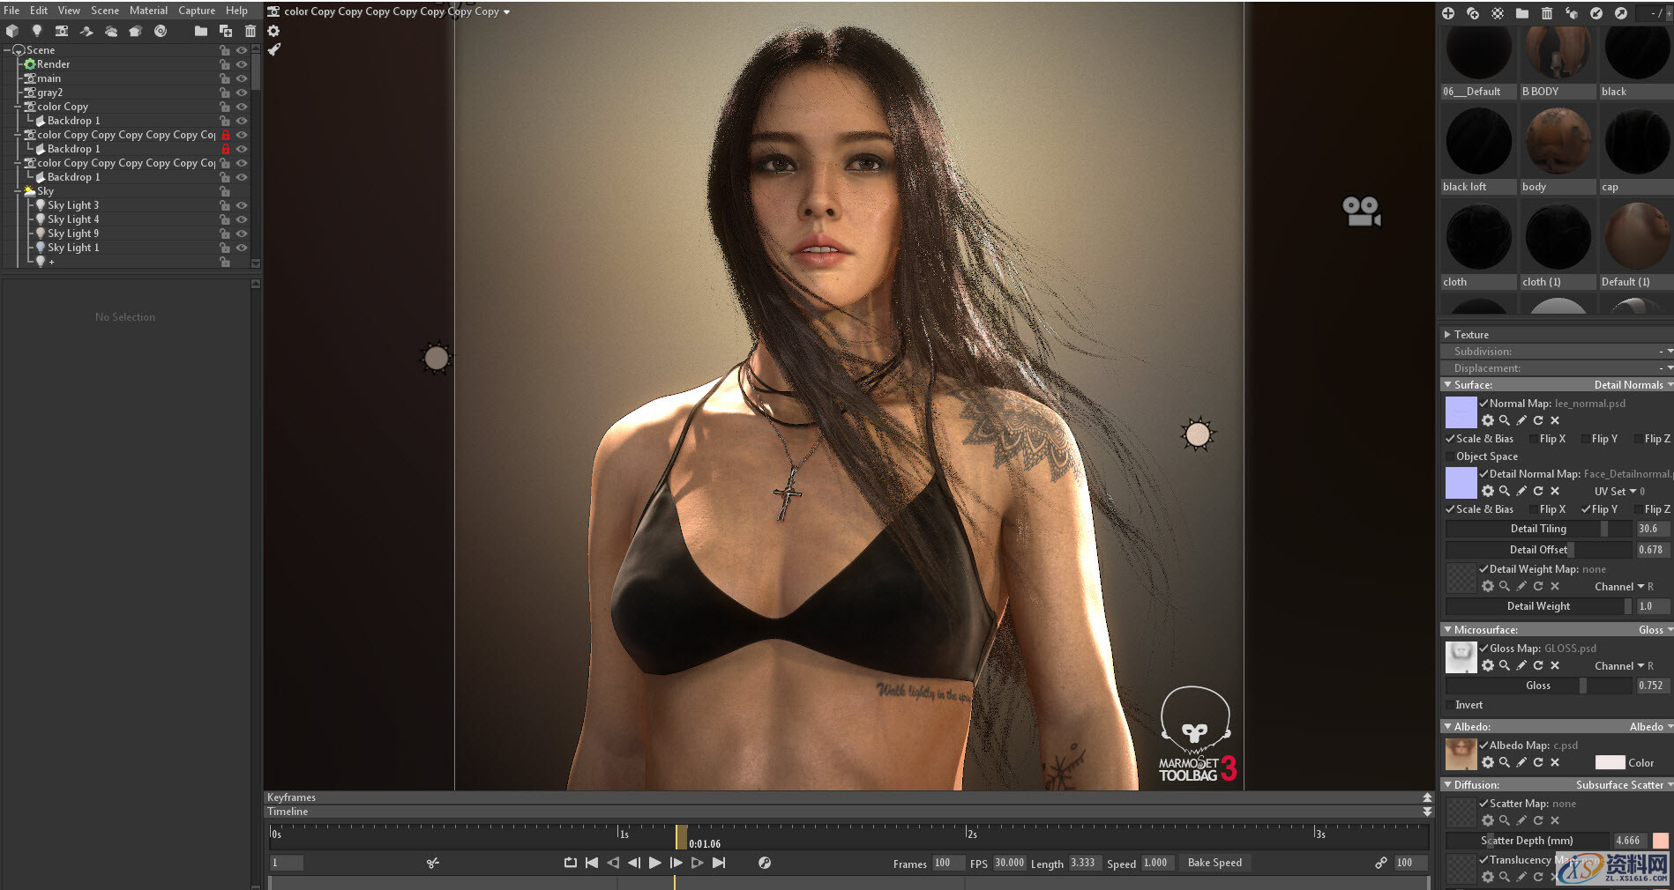Open the Capture menu

pos(196,11)
